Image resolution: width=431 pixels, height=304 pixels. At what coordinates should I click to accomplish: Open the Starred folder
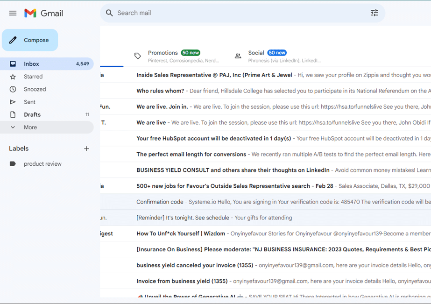33,77
